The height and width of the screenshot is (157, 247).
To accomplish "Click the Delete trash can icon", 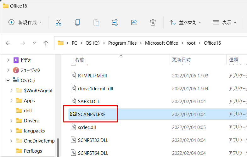I will pos(153,22).
